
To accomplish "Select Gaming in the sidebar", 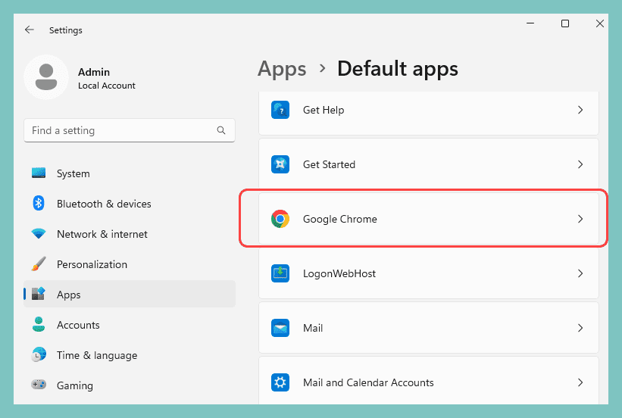I will (130, 385).
